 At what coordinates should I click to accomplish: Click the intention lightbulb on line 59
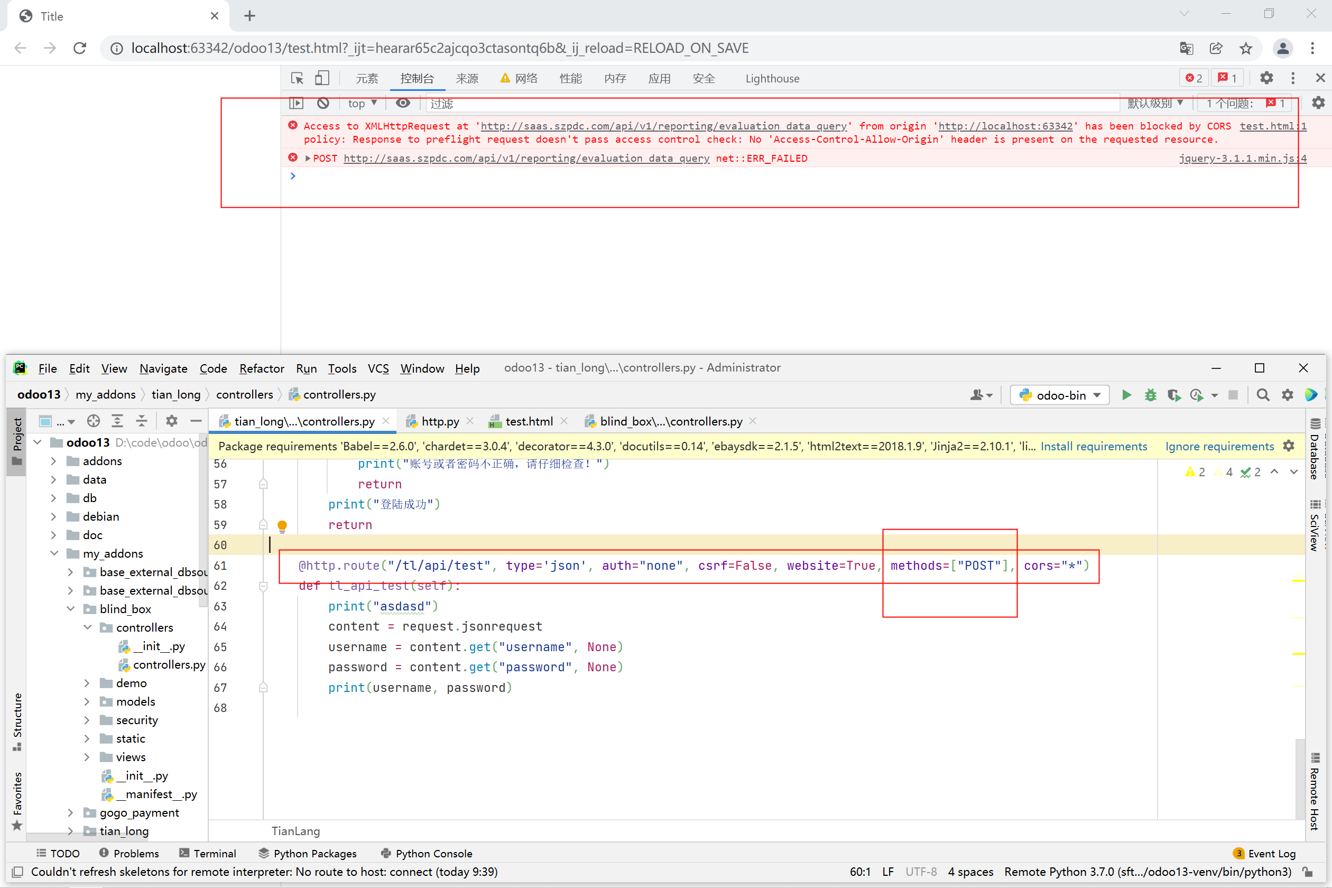[282, 525]
